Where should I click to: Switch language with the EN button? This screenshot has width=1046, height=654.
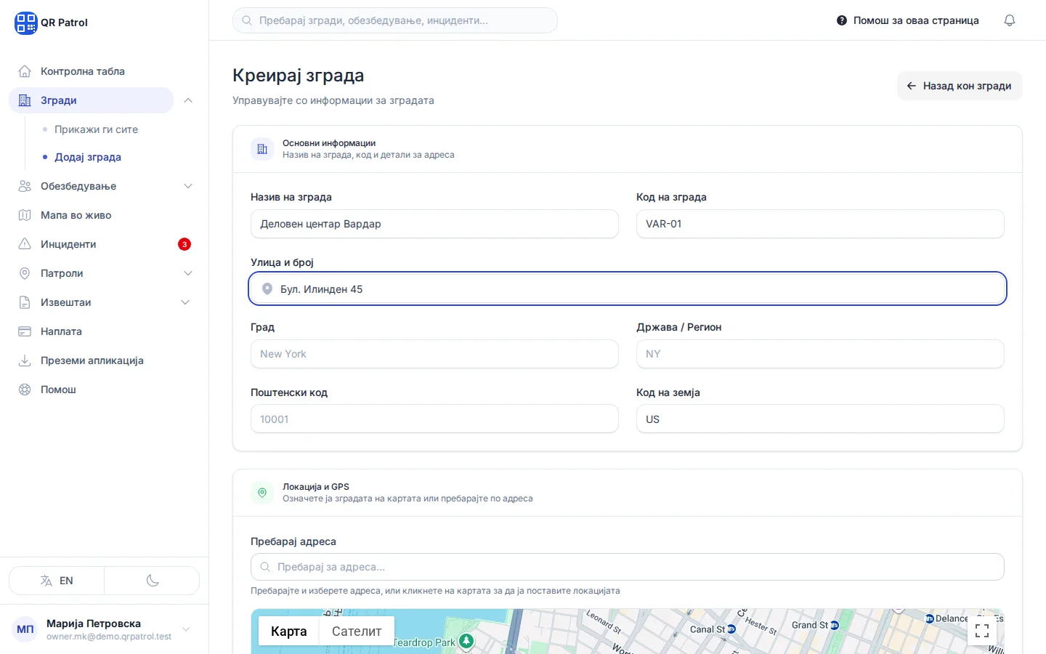pyautogui.click(x=57, y=581)
